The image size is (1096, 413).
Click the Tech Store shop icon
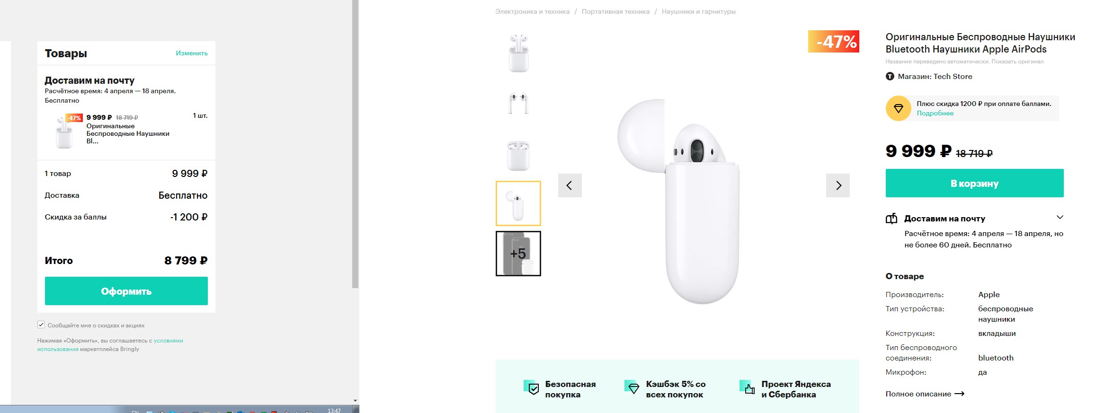tap(890, 77)
